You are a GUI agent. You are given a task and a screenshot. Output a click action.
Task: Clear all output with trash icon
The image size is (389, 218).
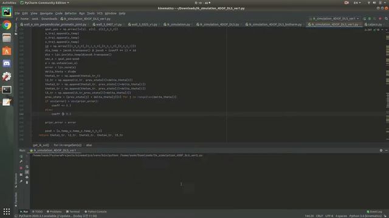[x=27, y=182]
